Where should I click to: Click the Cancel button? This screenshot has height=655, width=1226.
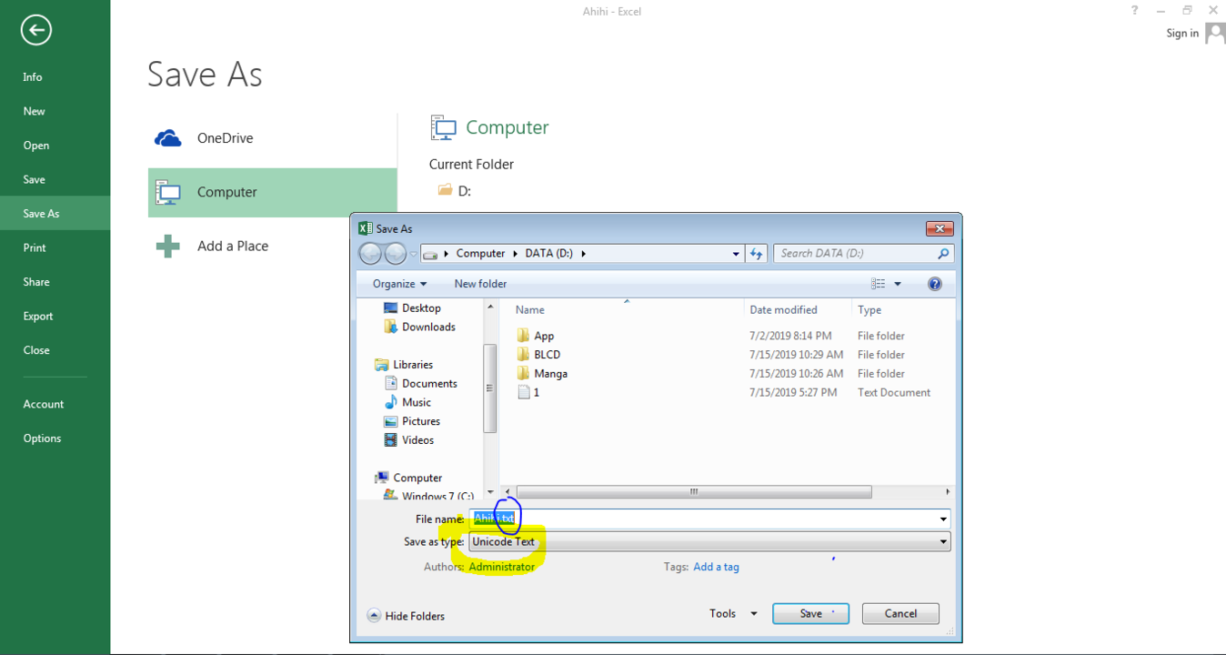point(900,614)
